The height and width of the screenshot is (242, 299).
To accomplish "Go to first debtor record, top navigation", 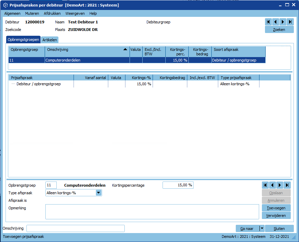I will point(268,22).
